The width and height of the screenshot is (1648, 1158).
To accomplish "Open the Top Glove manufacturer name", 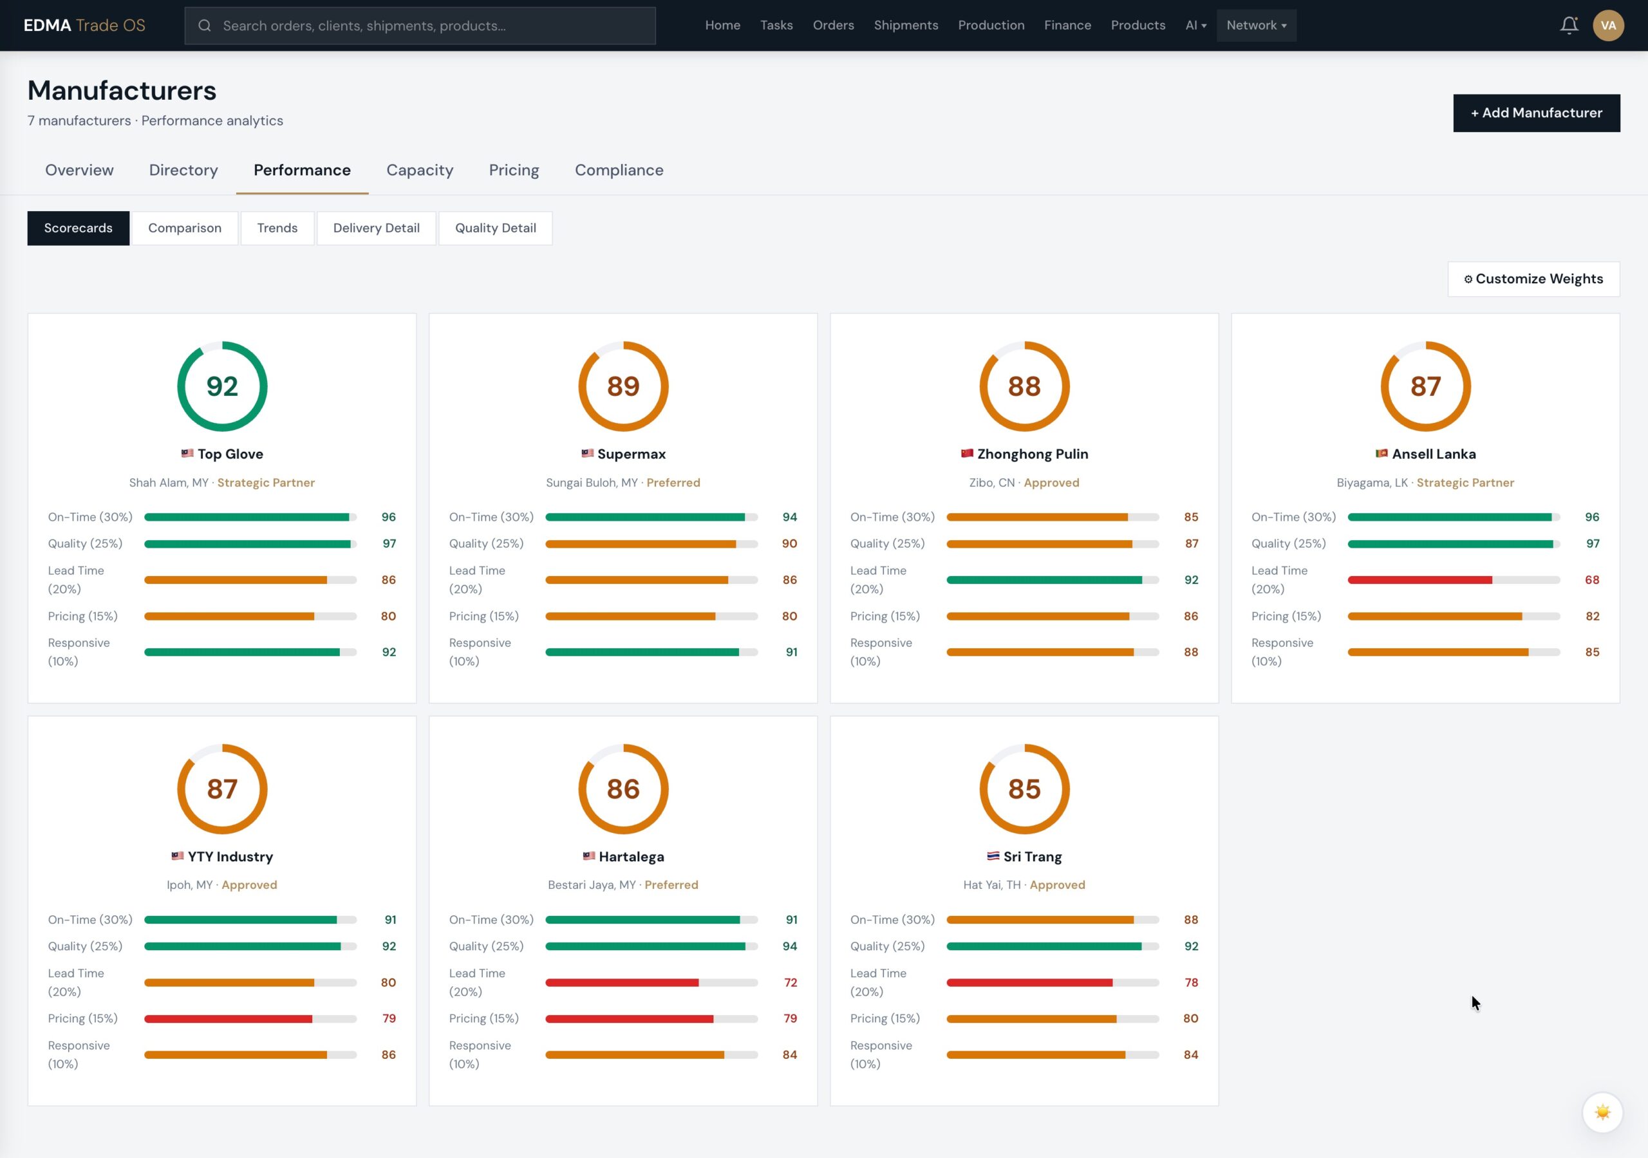I will tap(230, 454).
